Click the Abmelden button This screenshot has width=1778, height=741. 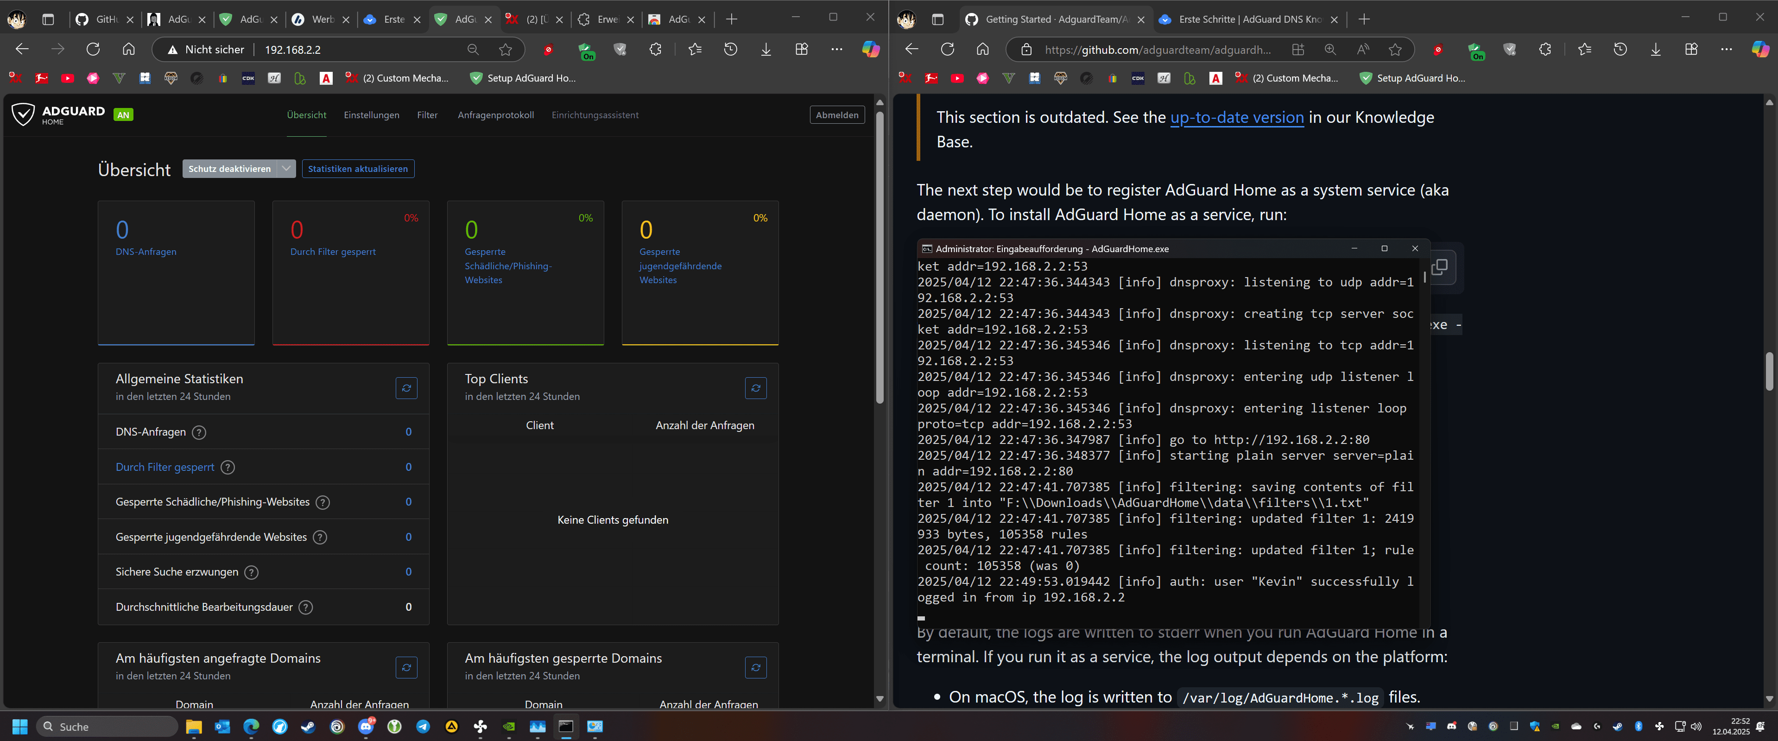coord(836,115)
